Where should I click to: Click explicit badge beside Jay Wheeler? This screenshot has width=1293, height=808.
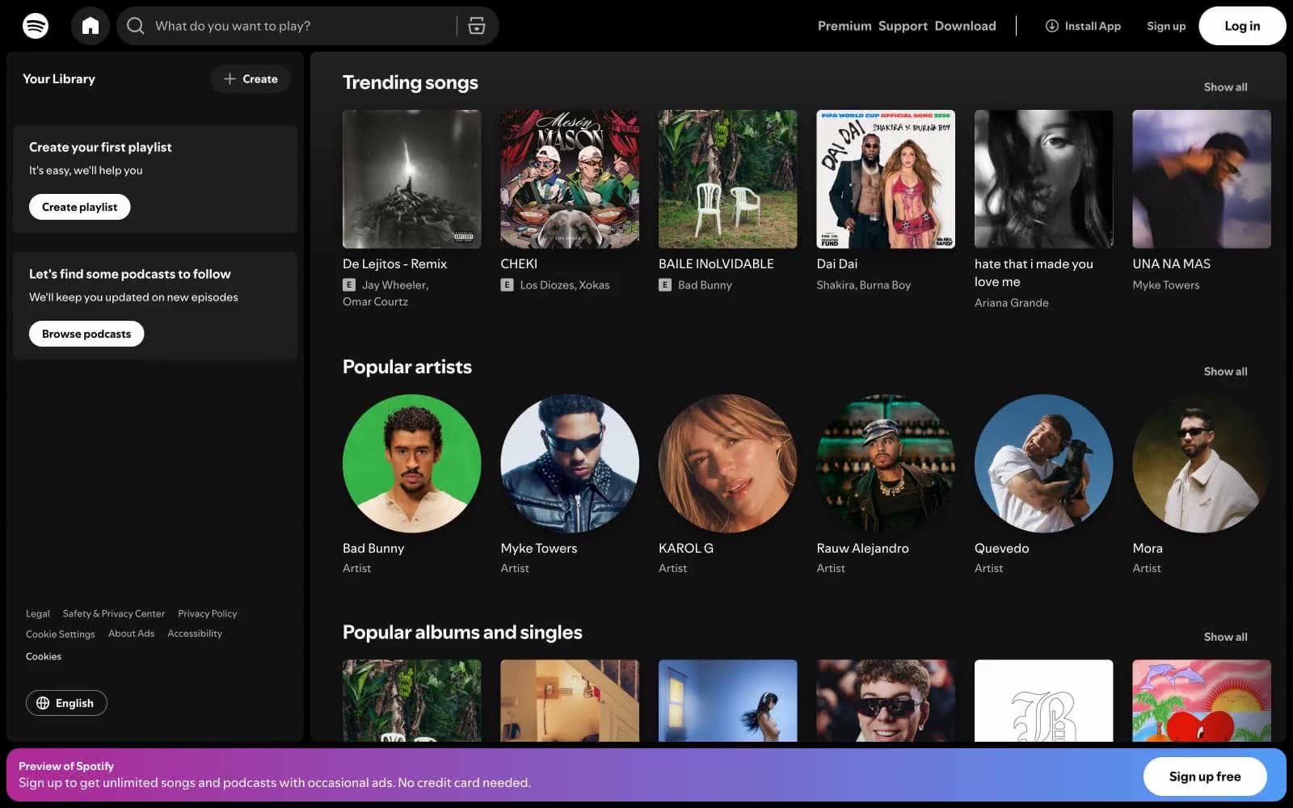(x=349, y=284)
